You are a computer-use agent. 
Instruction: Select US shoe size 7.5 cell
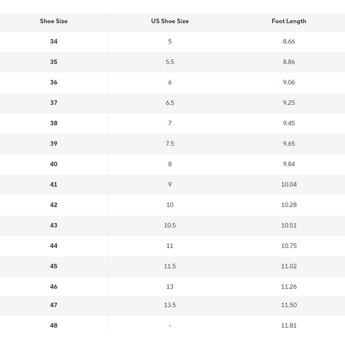tap(170, 144)
